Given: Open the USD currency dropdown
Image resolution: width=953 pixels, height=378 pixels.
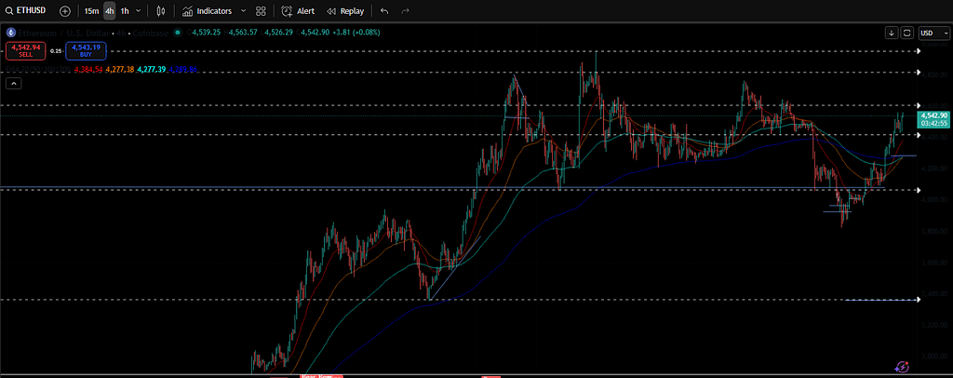Looking at the screenshot, I should 929,33.
